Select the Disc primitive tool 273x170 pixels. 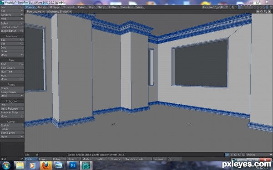click(x=12, y=47)
